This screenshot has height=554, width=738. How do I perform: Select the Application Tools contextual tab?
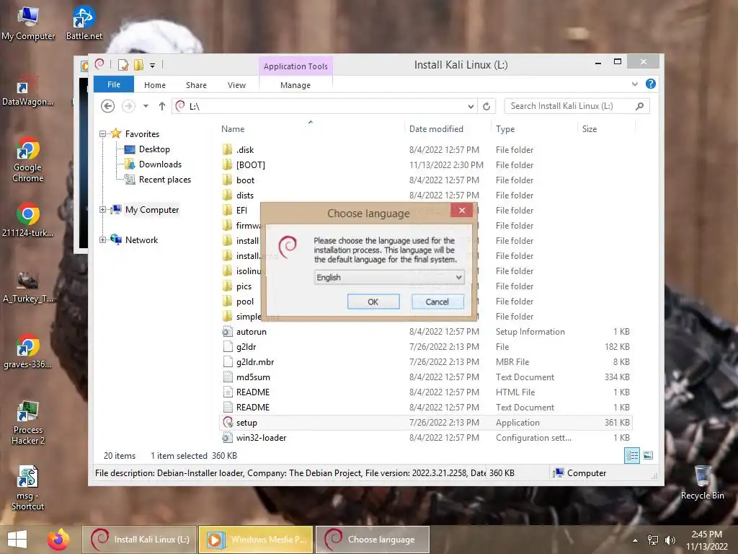[295, 66]
